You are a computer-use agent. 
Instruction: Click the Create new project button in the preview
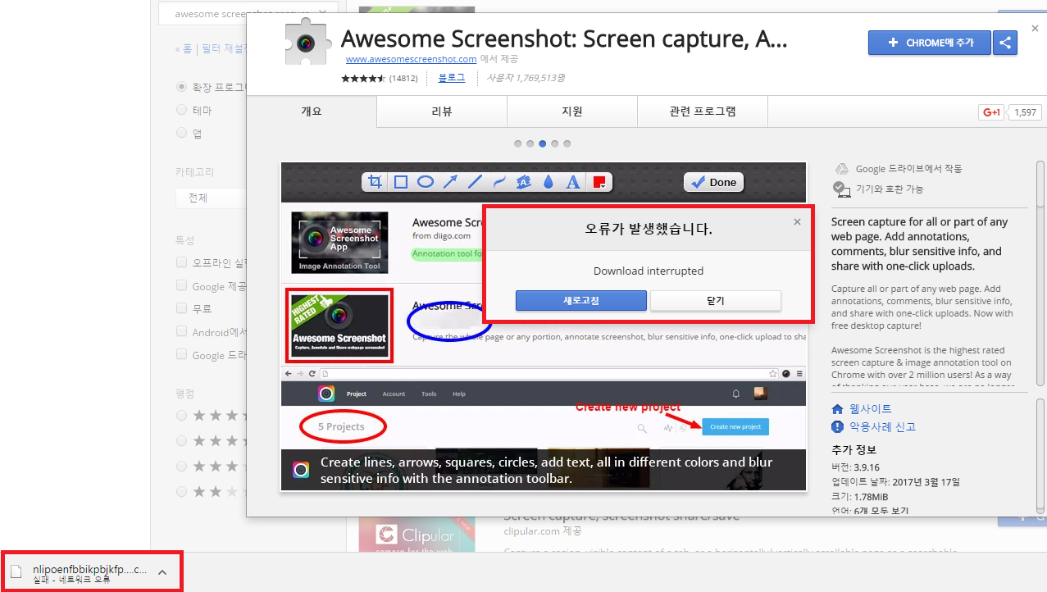tap(735, 427)
